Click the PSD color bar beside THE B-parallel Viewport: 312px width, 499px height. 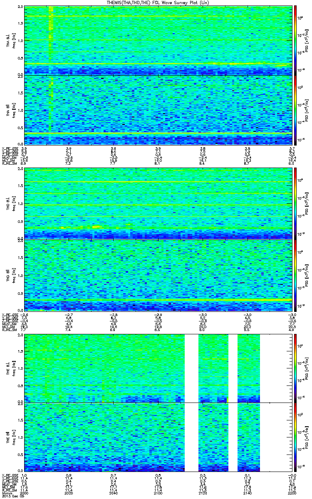click(295, 437)
